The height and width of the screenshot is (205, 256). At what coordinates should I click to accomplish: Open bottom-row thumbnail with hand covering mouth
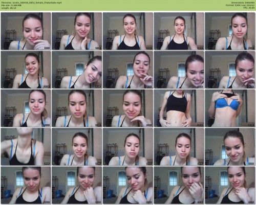coord(179,185)
